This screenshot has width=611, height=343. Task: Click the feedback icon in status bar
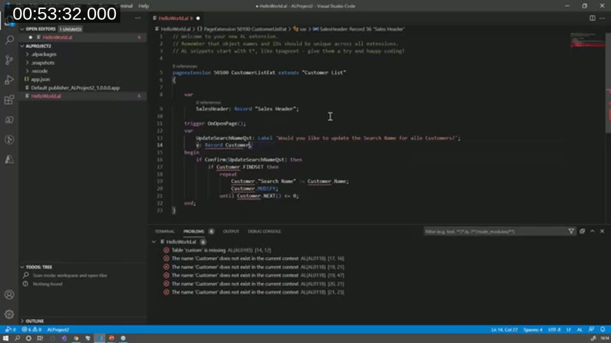(x=591, y=330)
